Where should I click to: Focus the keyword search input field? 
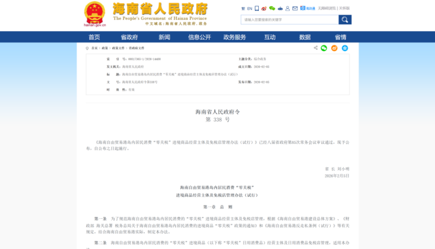tap(289, 19)
